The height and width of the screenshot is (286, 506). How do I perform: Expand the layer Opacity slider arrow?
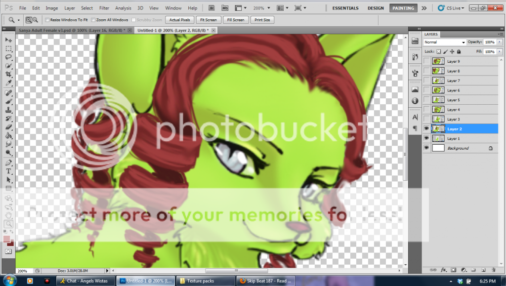tap(499, 42)
